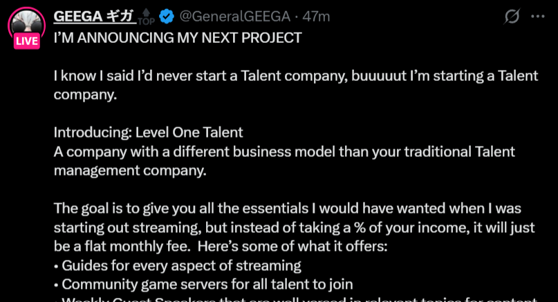Visit the @GeneralGEEGA handle
The height and width of the screenshot is (302, 558).
click(235, 17)
